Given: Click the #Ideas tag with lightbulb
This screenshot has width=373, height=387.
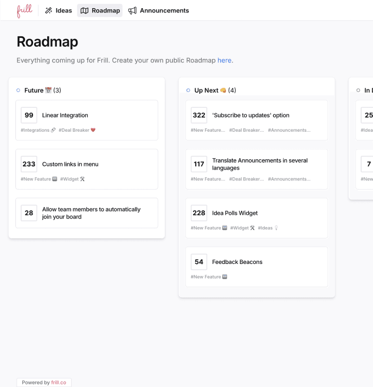Looking at the screenshot, I should 268,228.
